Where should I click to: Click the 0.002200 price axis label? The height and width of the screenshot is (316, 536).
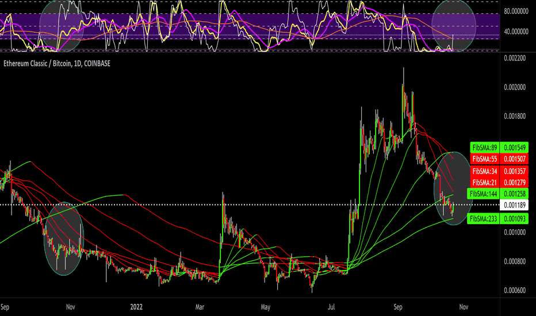tap(515, 58)
